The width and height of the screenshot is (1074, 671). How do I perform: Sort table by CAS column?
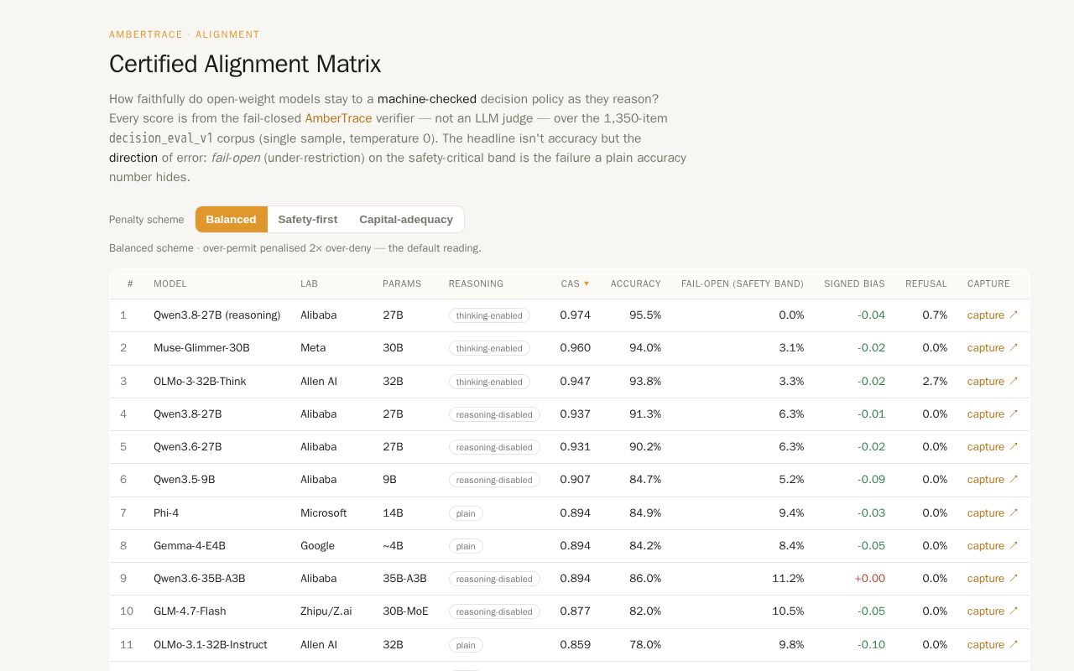pos(575,283)
